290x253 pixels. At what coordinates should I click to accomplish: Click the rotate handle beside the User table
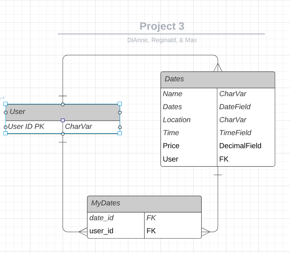[2, 99]
